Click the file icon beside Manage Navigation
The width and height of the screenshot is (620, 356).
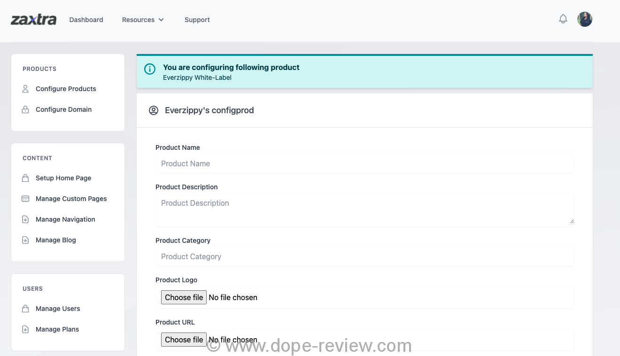tap(25, 219)
